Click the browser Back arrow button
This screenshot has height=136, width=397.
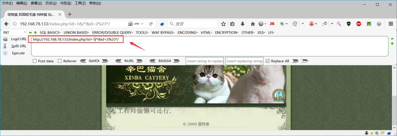coord(7,24)
